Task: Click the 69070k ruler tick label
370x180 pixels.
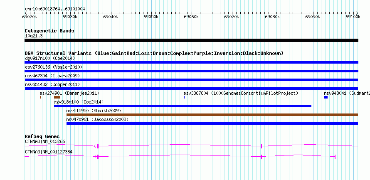Action: [x=232, y=17]
